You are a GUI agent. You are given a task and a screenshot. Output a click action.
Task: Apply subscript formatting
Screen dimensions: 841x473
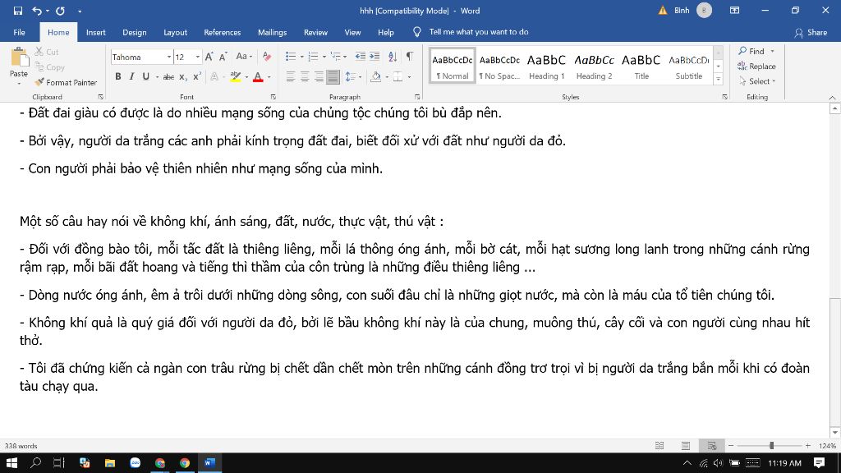[183, 77]
